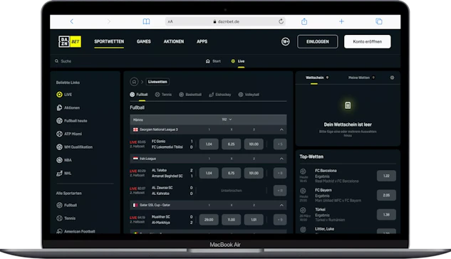Click Konto eröffnen button
Viewport: 451px width, 259px height.
pos(368,42)
